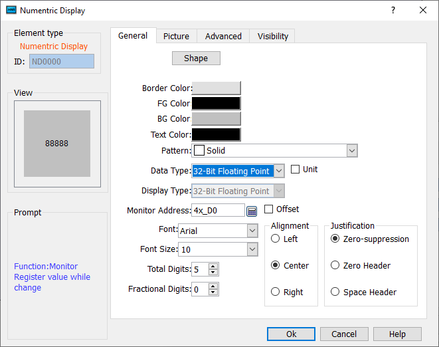Toggle the Offset checkbox
This screenshot has width=439, height=347.
(269, 209)
